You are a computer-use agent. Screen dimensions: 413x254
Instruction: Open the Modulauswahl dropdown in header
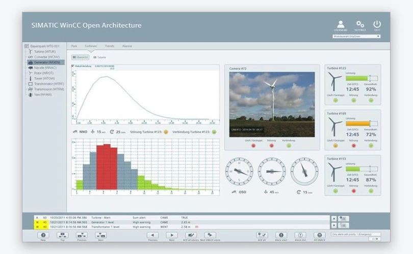coord(356,36)
